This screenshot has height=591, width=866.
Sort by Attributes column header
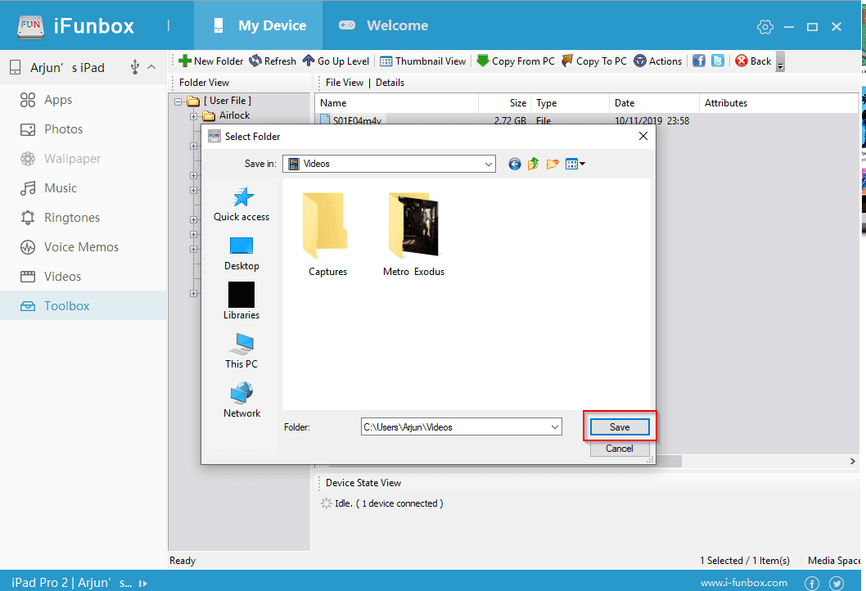778,103
